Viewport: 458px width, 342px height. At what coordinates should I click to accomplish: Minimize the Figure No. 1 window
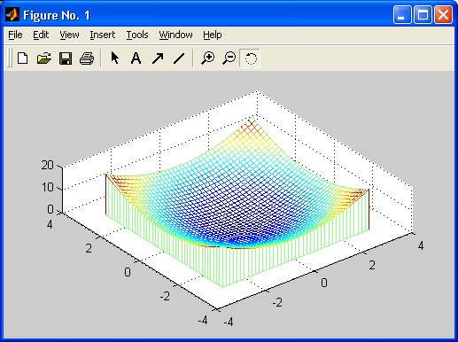pyautogui.click(x=402, y=14)
